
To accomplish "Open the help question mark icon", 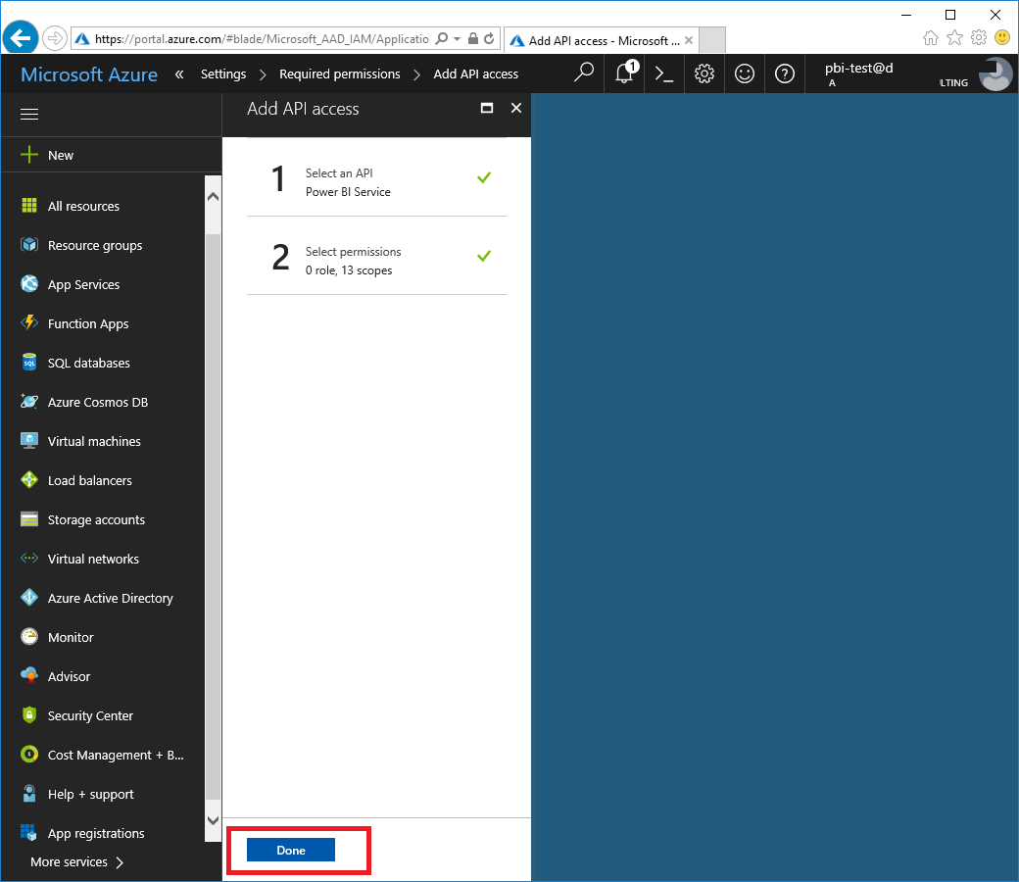I will (784, 73).
